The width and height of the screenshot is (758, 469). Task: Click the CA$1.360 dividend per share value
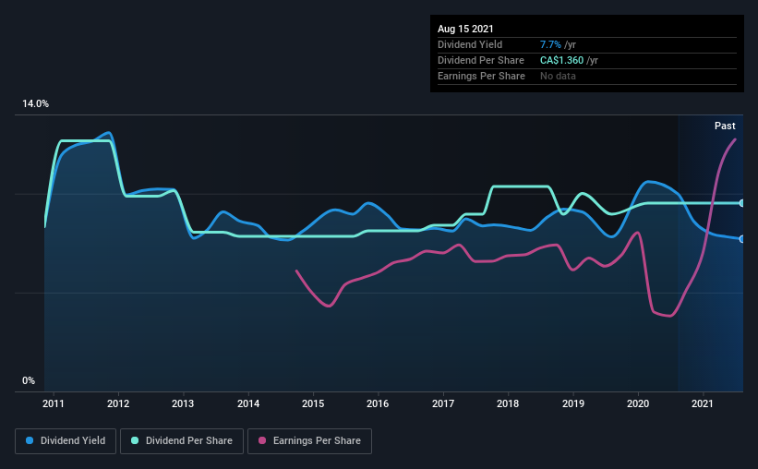point(561,60)
